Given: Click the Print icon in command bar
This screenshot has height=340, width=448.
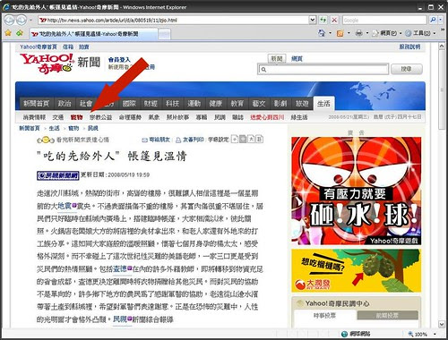Looking at the screenshot, I should coord(358,33).
